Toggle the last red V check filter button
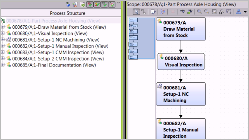This screenshot has height=140, width=249. coord(112,4)
